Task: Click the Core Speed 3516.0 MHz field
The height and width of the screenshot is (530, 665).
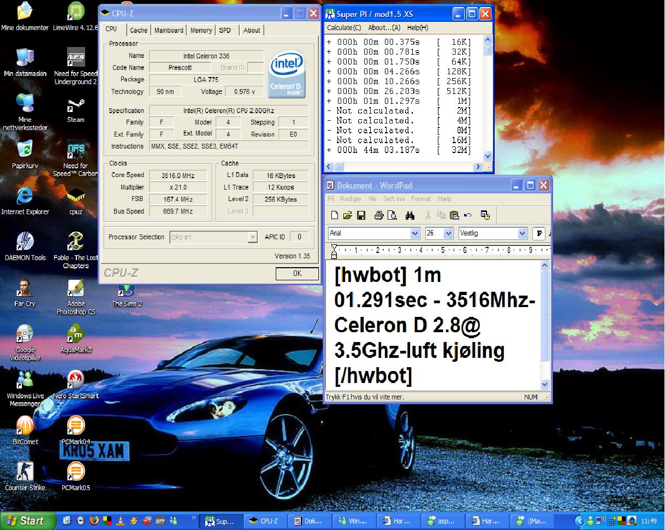Action: 178,175
